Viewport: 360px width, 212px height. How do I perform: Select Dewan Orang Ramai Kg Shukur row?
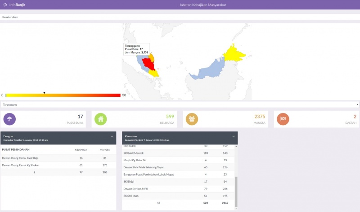coord(58,165)
